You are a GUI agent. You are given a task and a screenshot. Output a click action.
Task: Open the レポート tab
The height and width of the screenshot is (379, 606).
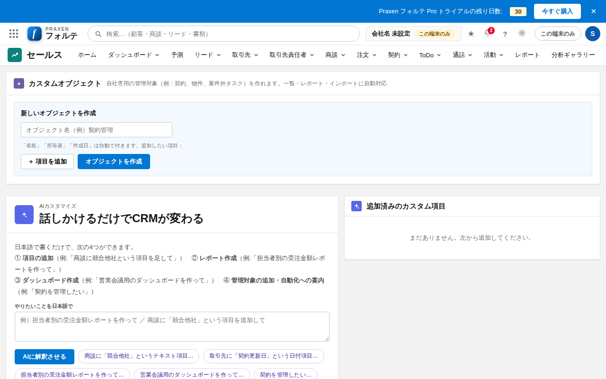tap(527, 55)
